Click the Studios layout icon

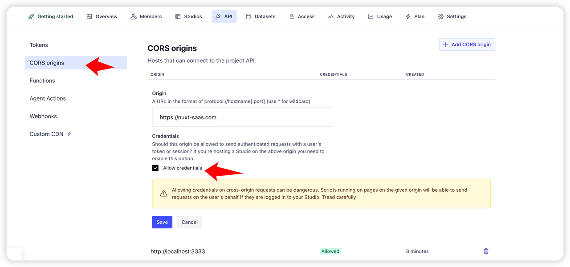click(x=178, y=16)
